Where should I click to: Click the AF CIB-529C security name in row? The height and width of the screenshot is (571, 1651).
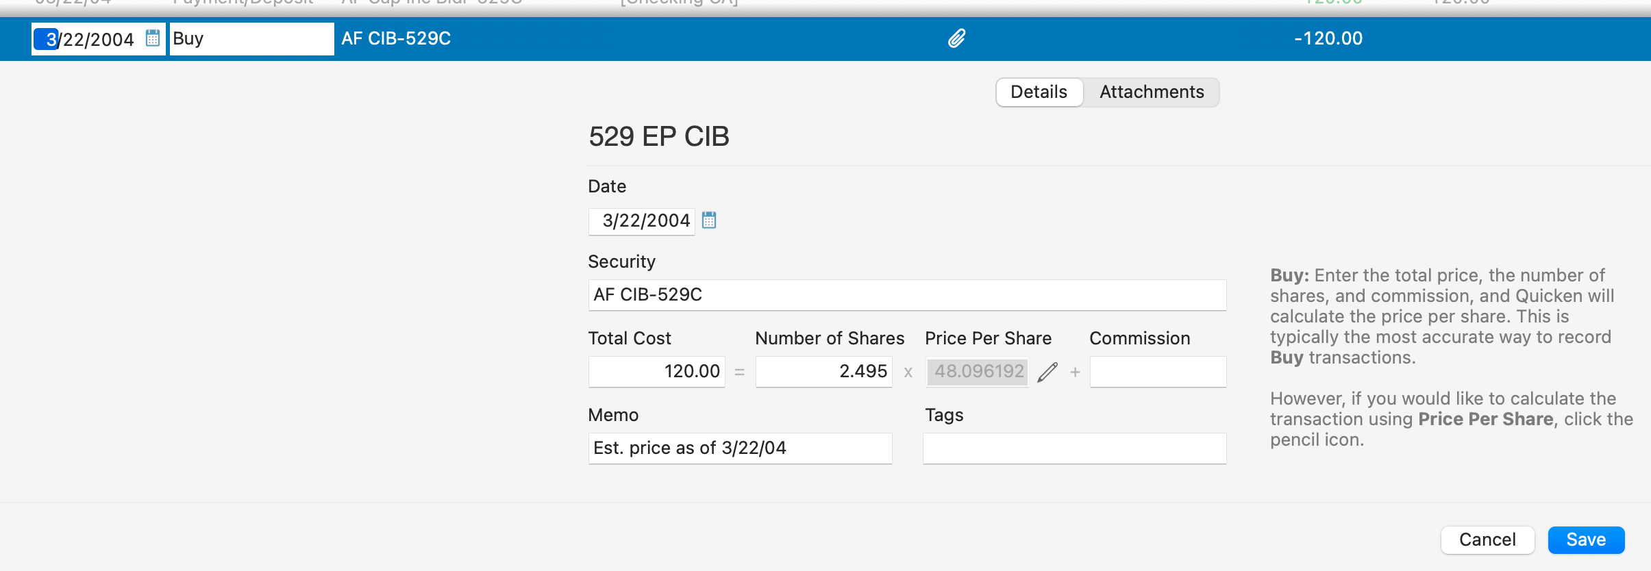(396, 38)
